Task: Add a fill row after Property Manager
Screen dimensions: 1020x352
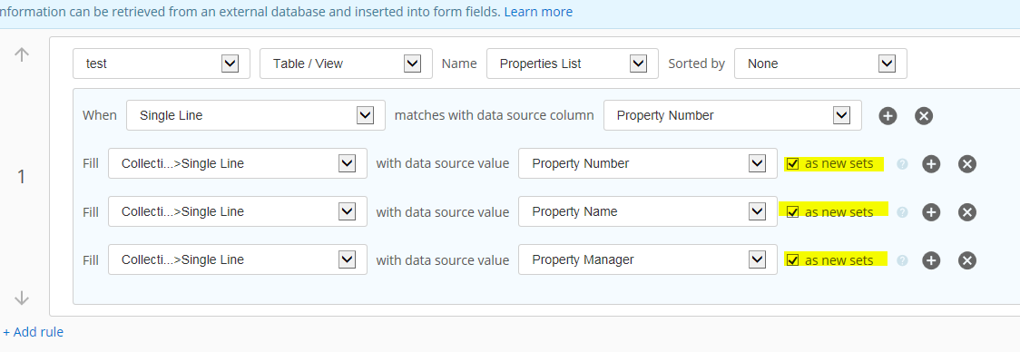Action: pyautogui.click(x=931, y=260)
